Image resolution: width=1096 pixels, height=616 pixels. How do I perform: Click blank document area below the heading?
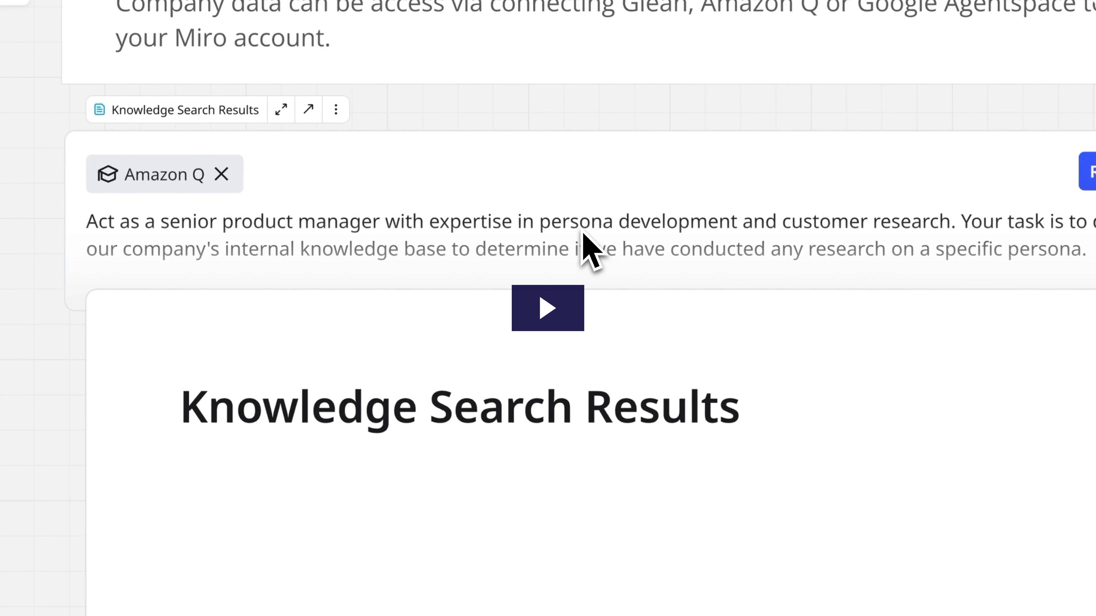[468, 531]
